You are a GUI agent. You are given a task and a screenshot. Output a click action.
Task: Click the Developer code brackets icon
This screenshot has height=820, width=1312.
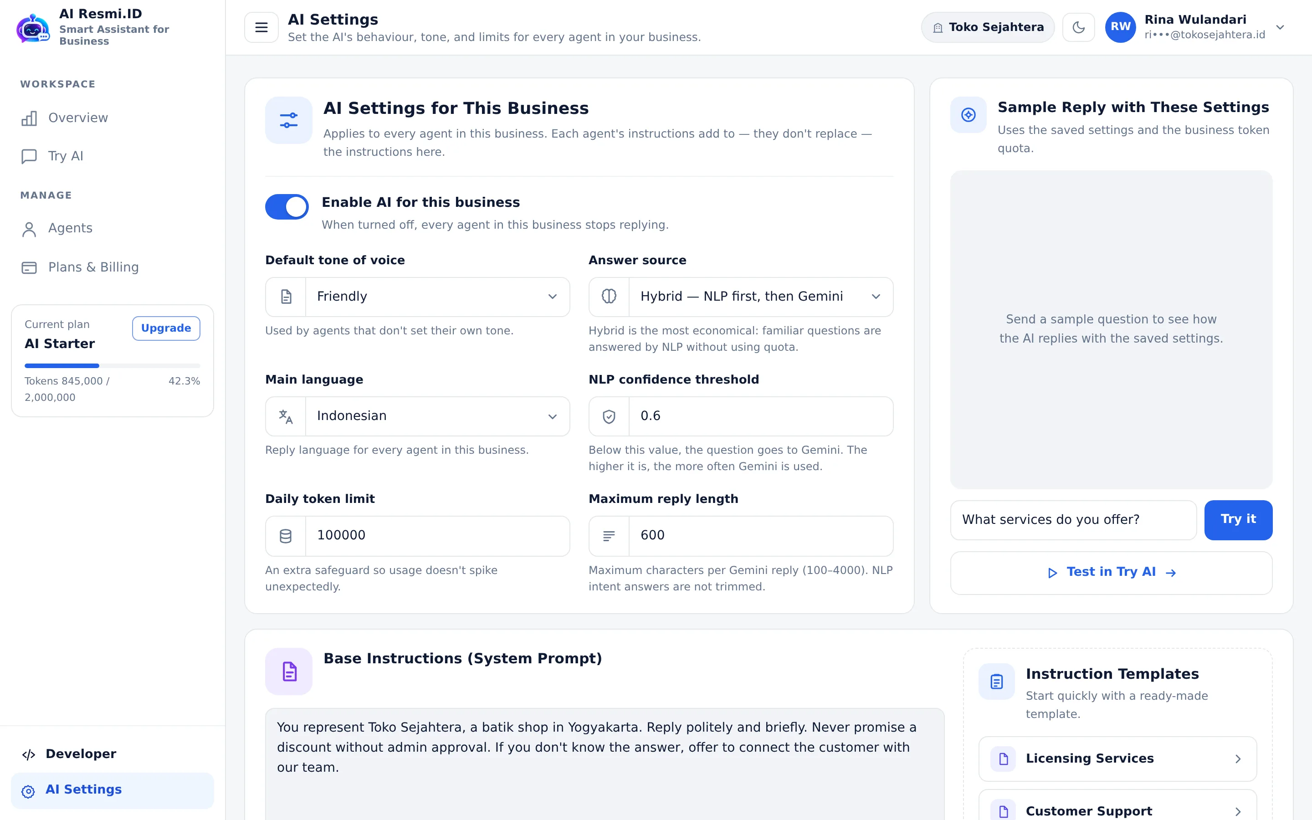pyautogui.click(x=29, y=754)
